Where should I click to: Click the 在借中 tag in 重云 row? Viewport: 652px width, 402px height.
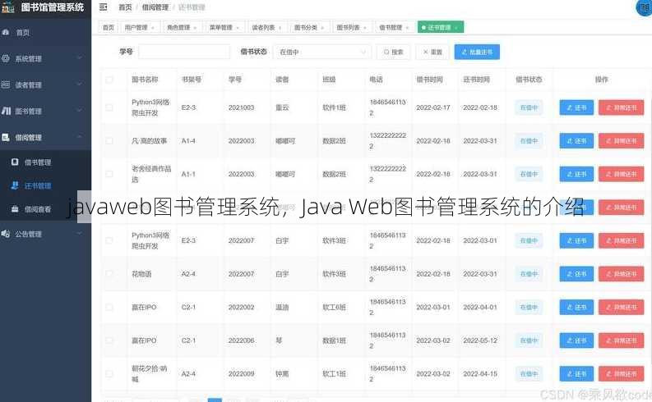coord(529,107)
